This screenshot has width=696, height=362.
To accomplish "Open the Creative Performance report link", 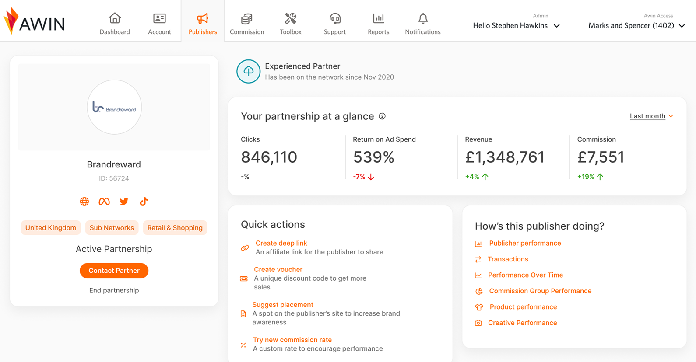I will [x=523, y=323].
